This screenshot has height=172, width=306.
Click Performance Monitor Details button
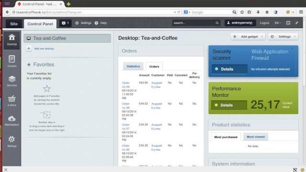(x=229, y=105)
